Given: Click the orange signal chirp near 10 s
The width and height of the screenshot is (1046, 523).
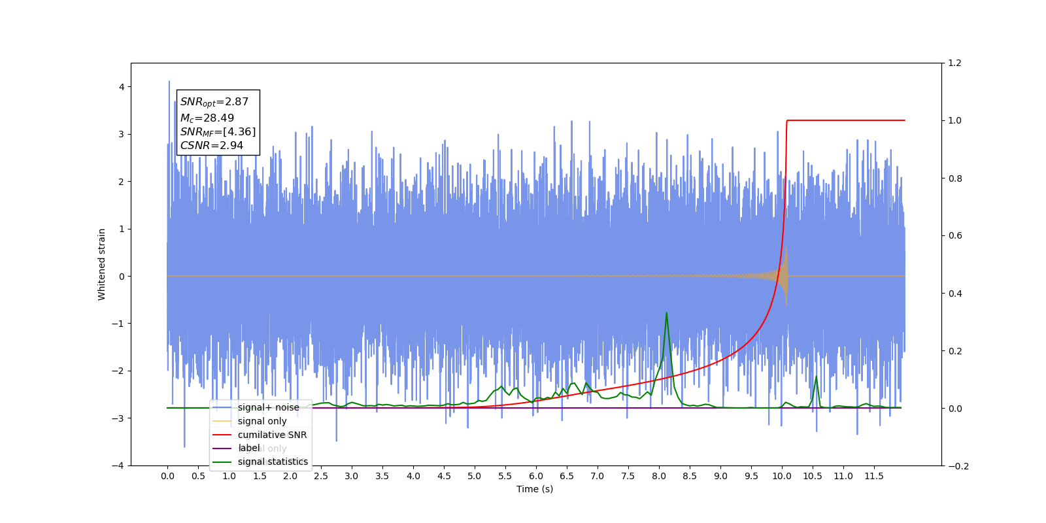Looking at the screenshot, I should pyautogui.click(x=783, y=276).
